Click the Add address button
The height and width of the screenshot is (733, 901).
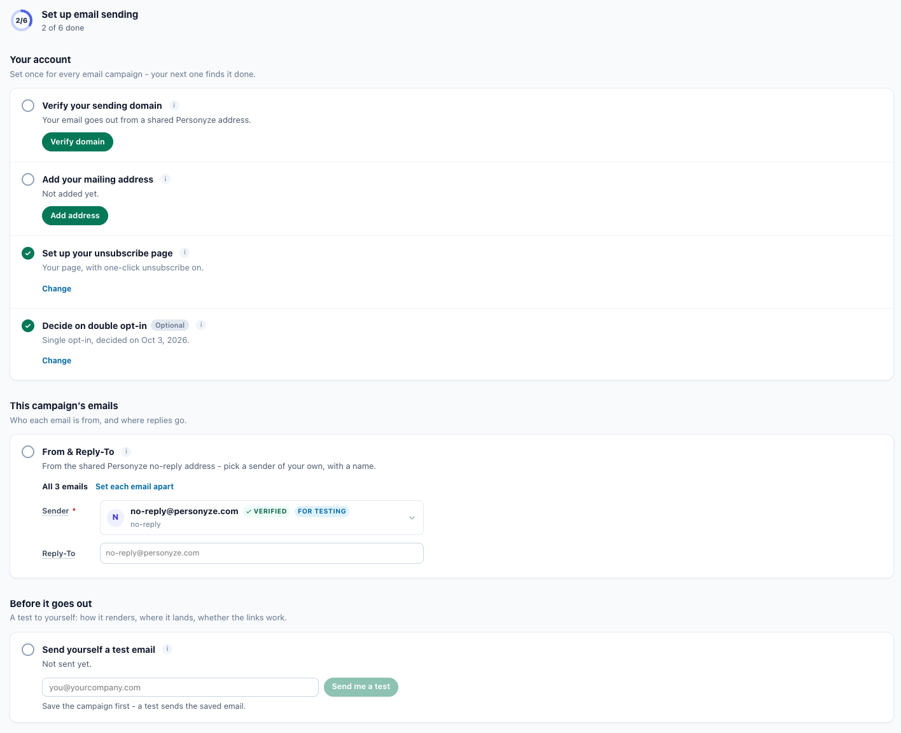[75, 216]
